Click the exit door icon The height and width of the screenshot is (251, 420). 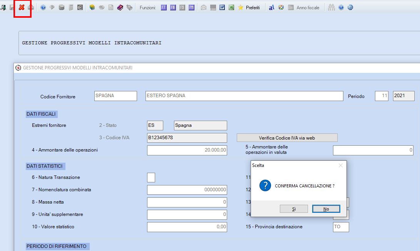coord(3,7)
